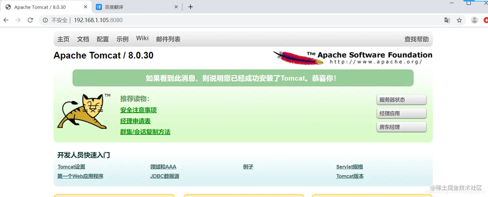Open the user profile avatar icon

tap(474, 20)
